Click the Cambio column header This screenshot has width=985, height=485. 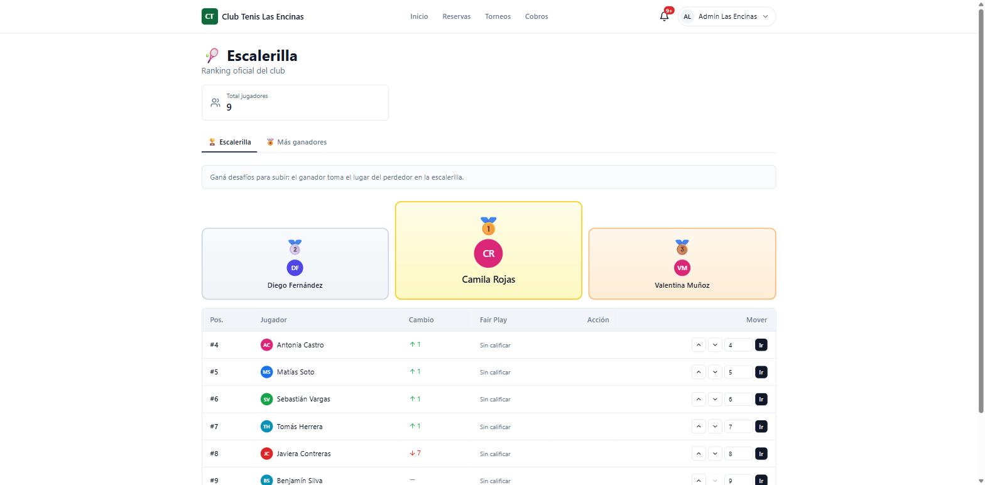pos(421,320)
